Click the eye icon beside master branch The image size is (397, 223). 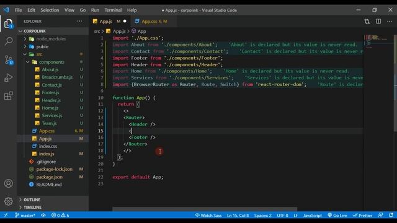coord(43,215)
